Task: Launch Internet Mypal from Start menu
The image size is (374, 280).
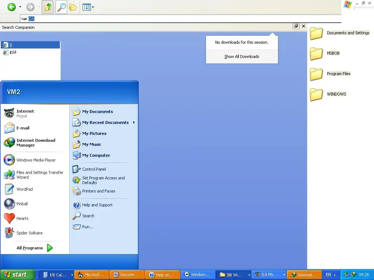Action: [35, 113]
